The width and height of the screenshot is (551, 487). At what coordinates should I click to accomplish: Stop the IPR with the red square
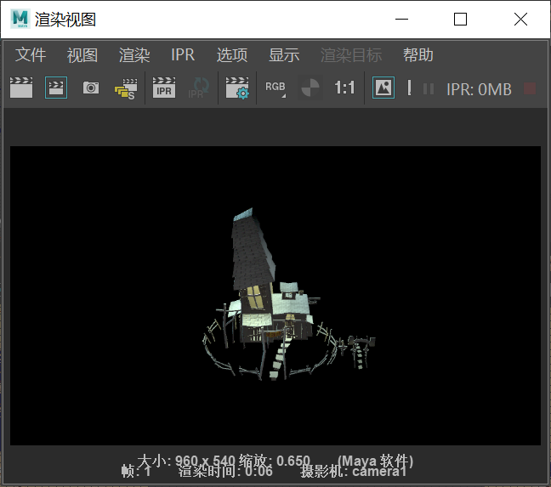tap(530, 88)
